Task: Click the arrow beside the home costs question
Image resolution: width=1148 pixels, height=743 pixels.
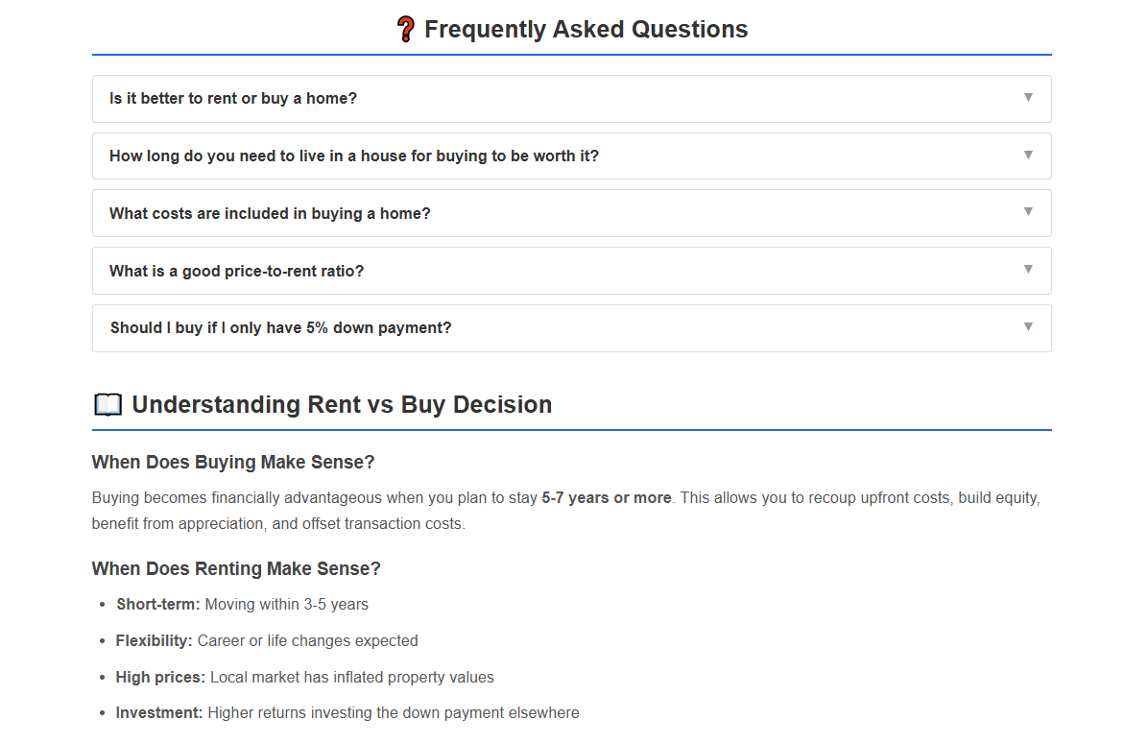Action: pos(1028,213)
